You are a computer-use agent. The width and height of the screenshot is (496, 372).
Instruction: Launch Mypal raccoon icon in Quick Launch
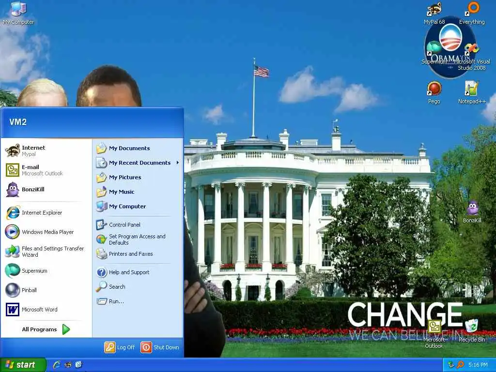point(68,365)
